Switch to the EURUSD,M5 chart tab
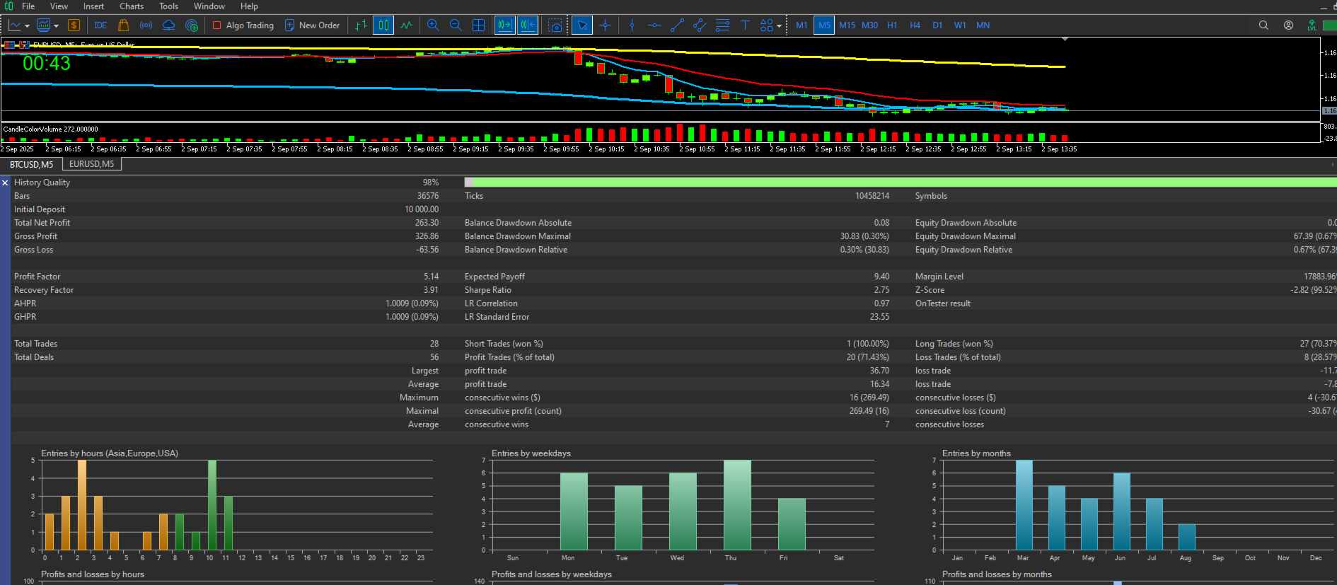 pos(92,164)
